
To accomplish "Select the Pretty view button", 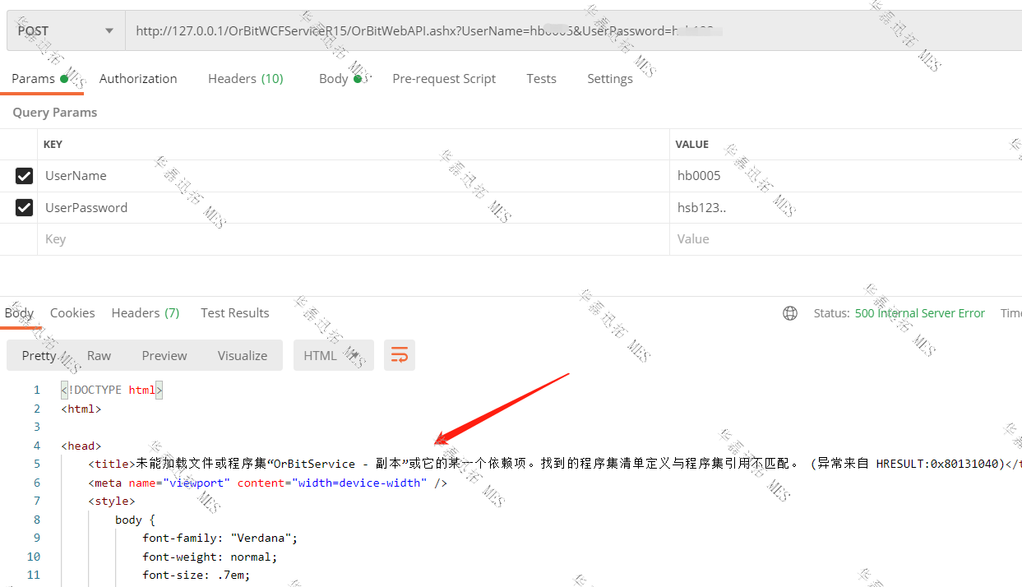I will [x=39, y=355].
